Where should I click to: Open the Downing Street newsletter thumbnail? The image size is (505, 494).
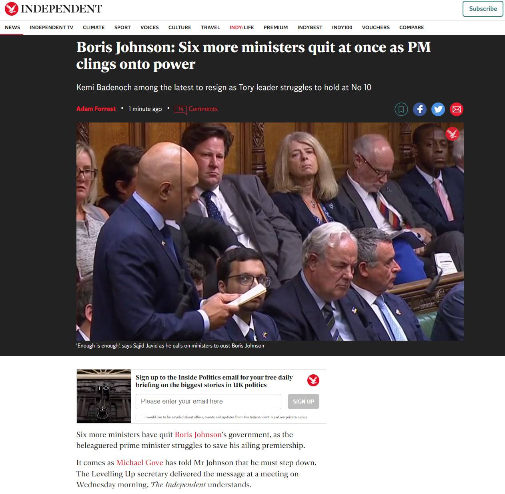pyautogui.click(x=104, y=396)
